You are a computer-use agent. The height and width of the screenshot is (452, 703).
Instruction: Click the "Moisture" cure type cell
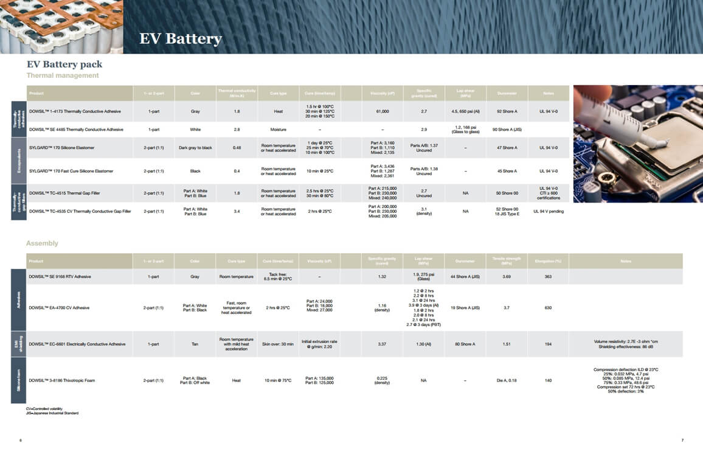click(279, 130)
